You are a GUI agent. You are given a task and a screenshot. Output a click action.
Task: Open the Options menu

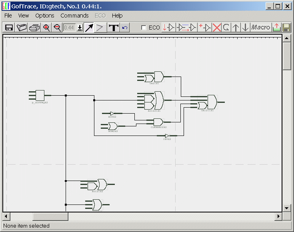click(x=44, y=16)
